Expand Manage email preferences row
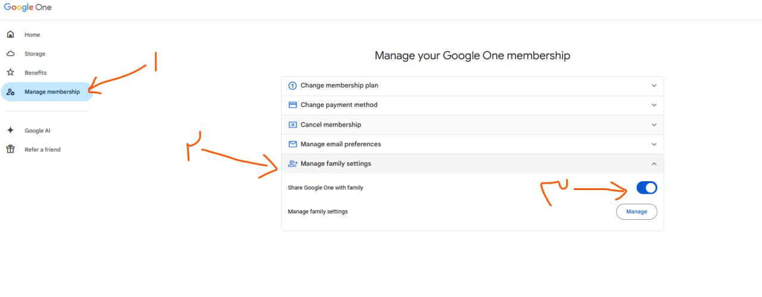 pyautogui.click(x=472, y=144)
